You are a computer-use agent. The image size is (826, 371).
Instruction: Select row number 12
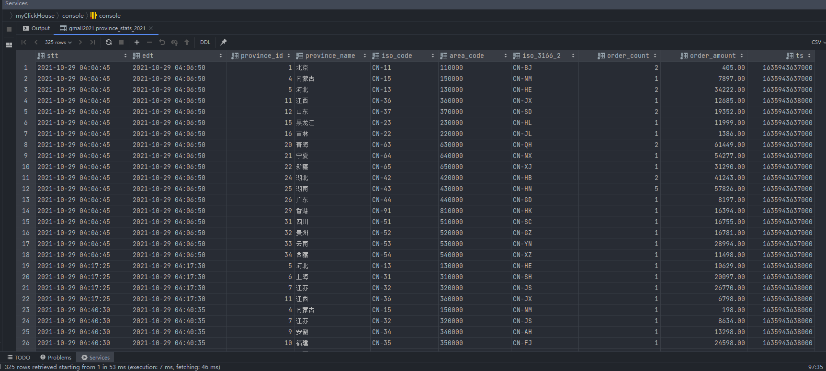pos(26,189)
